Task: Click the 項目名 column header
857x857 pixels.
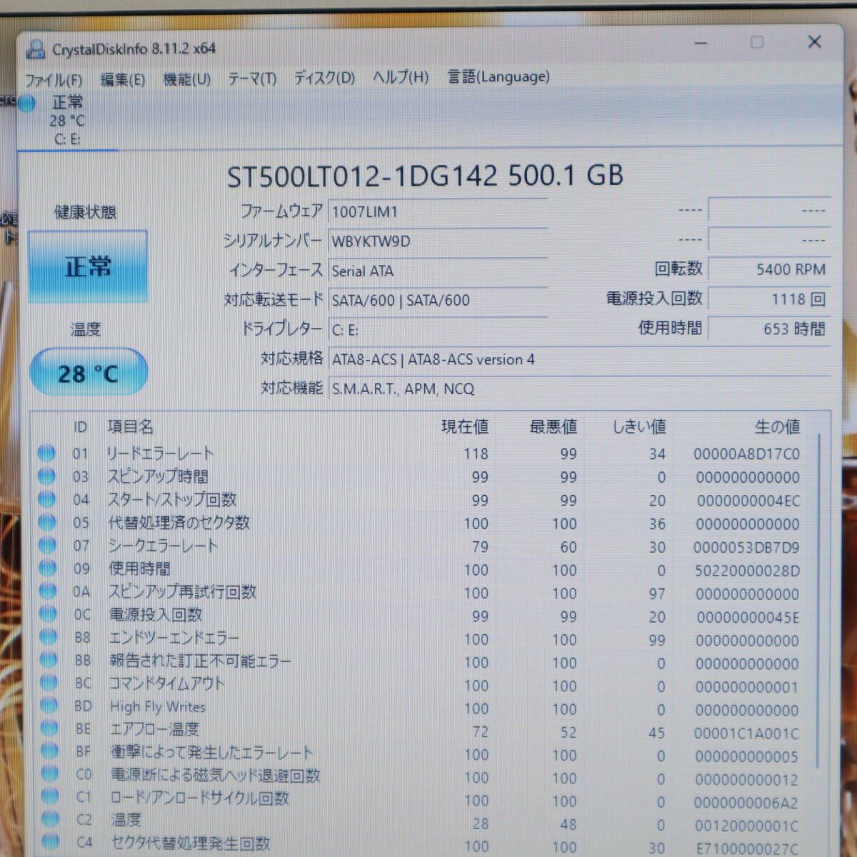Action: pos(131,427)
